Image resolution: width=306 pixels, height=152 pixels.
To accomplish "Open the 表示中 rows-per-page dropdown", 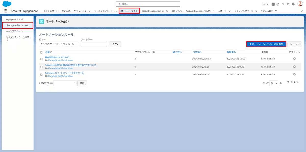I will click(x=274, y=83).
